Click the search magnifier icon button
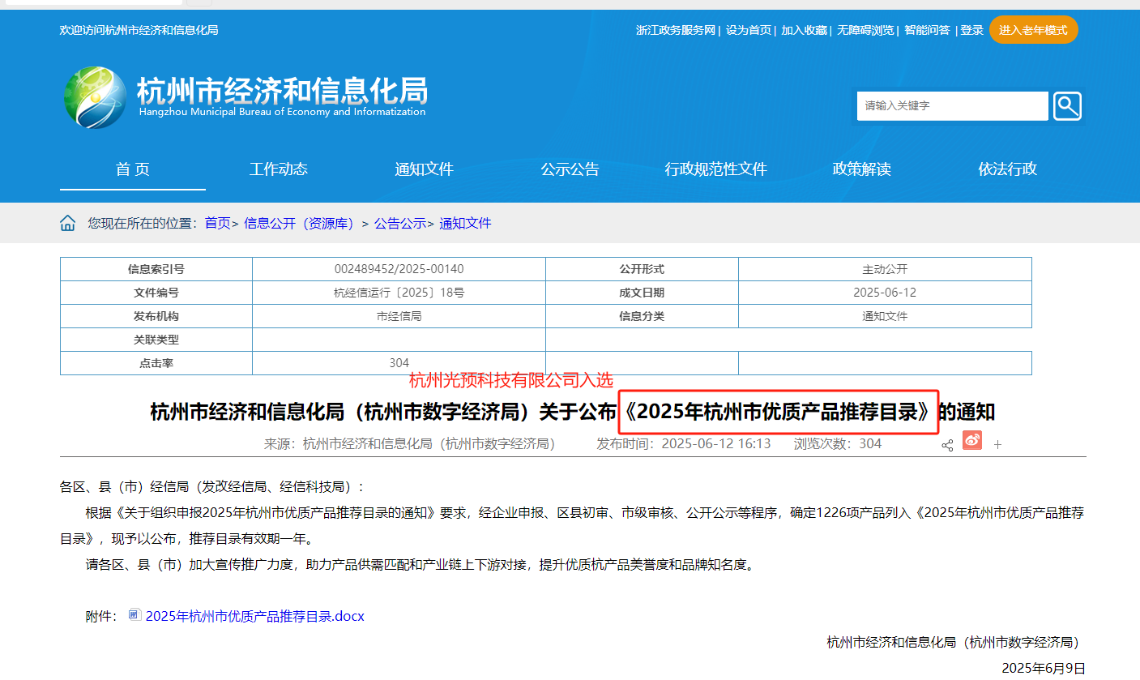This screenshot has width=1140, height=680. pos(1067,106)
